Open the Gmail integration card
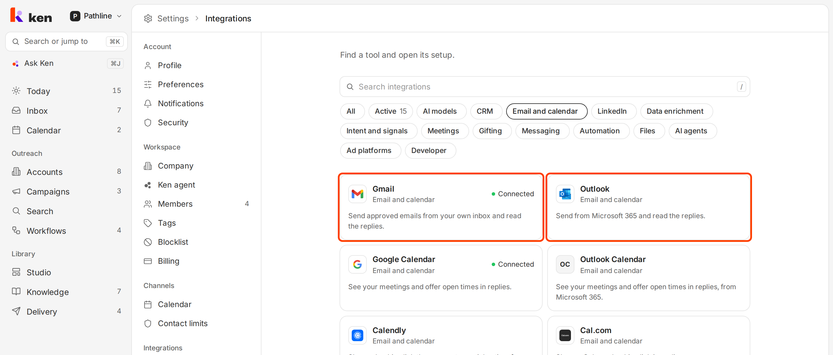Screen dimensions: 833x355 click(x=441, y=207)
